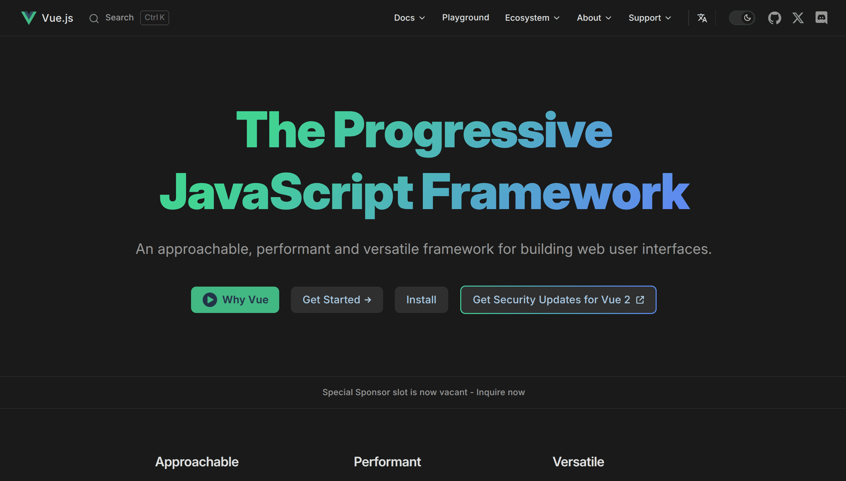The height and width of the screenshot is (481, 846).
Task: Click the Vue.js site title text
Action: point(57,18)
